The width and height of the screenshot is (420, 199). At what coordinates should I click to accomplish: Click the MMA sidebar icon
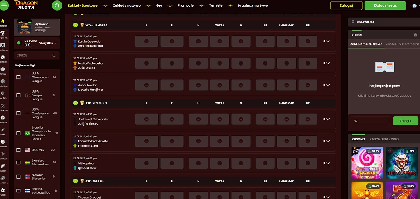click(x=3, y=130)
